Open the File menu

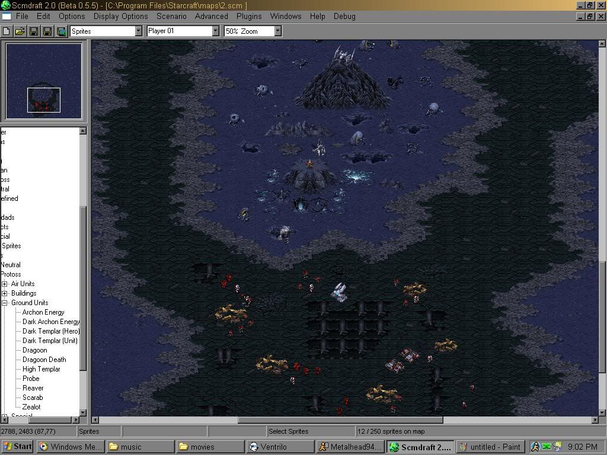click(x=22, y=16)
